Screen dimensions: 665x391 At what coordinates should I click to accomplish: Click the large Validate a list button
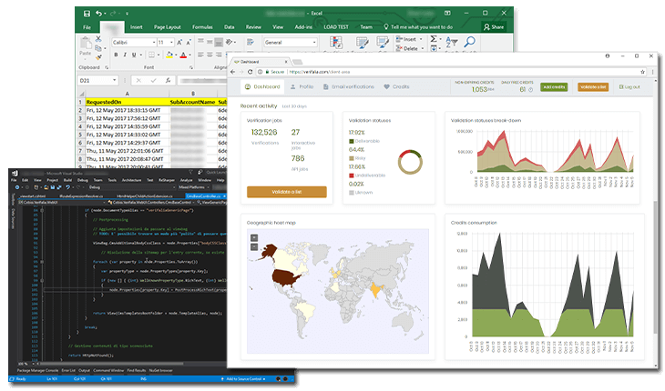click(x=286, y=191)
